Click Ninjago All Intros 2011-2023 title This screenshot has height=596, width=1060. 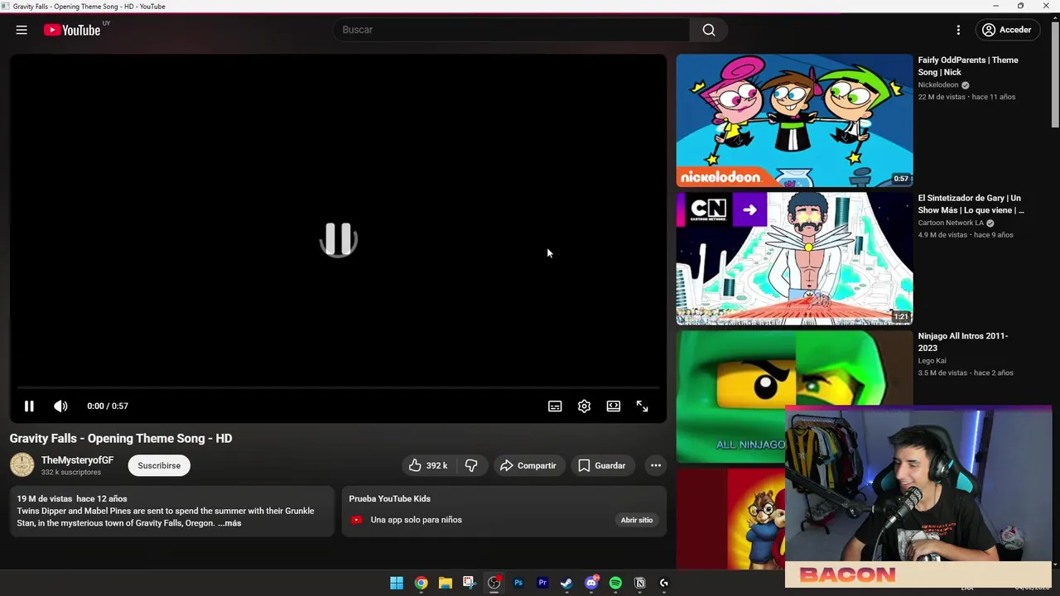962,342
